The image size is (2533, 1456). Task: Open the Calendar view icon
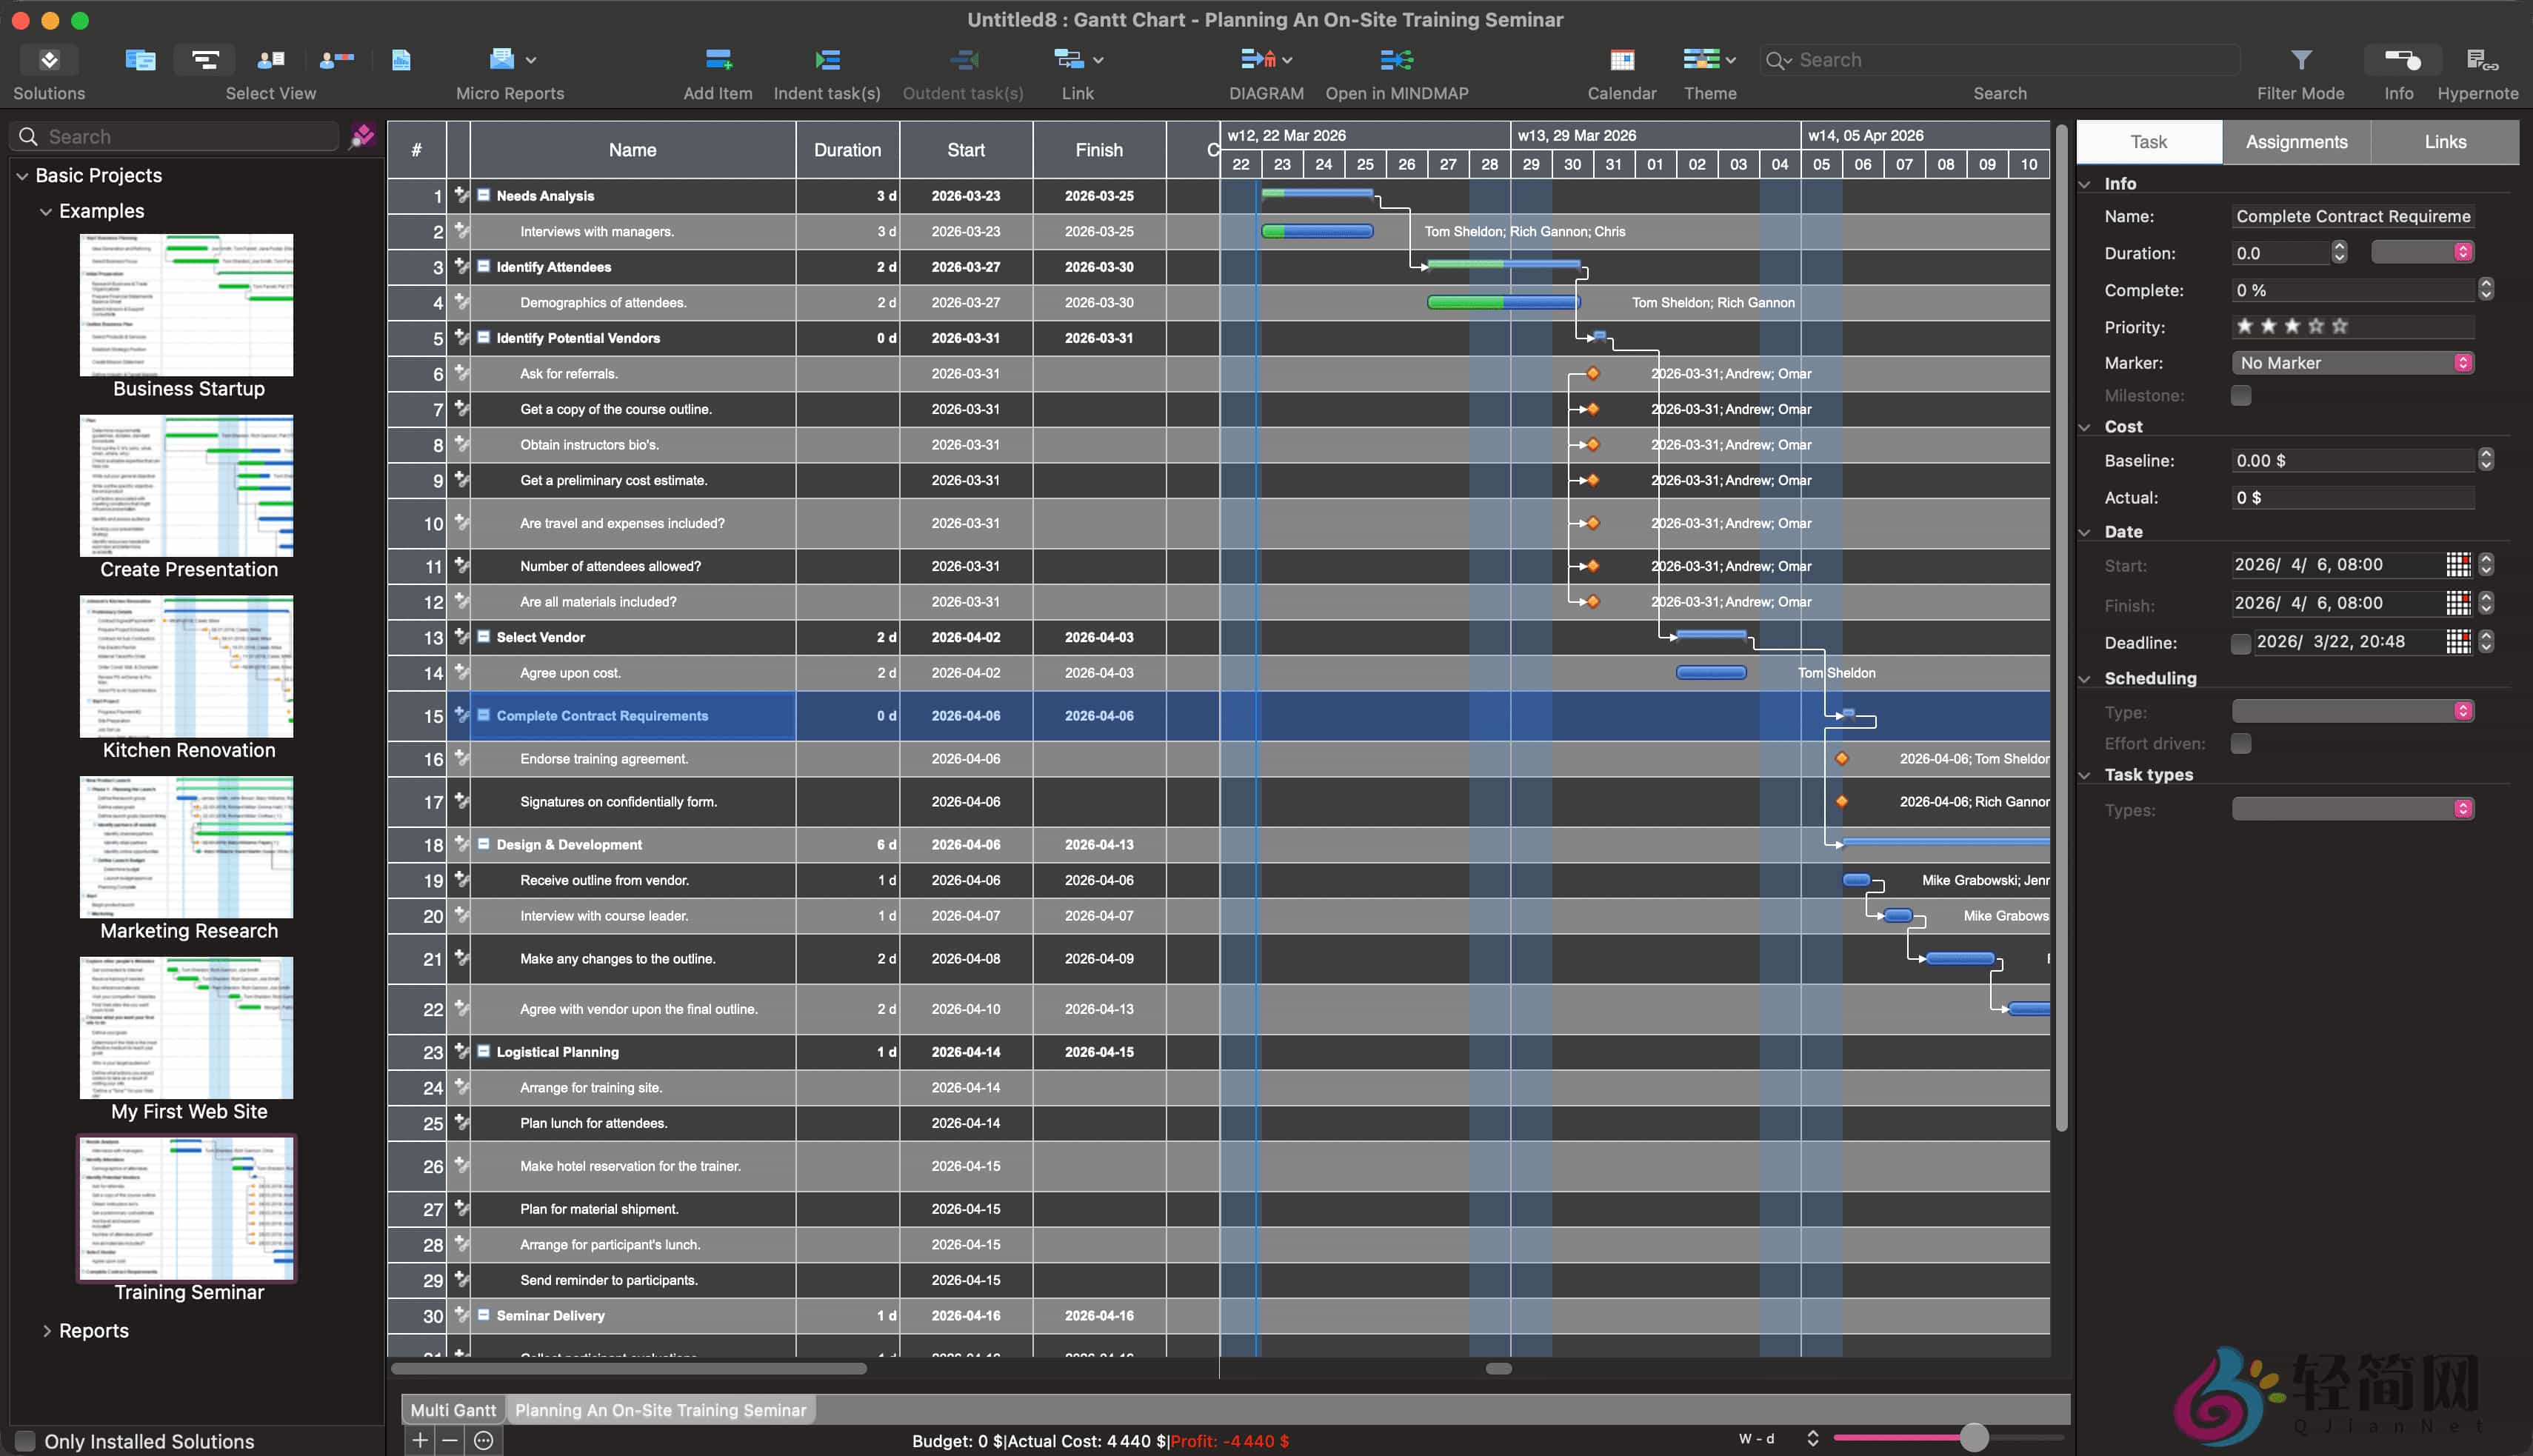[1621, 60]
